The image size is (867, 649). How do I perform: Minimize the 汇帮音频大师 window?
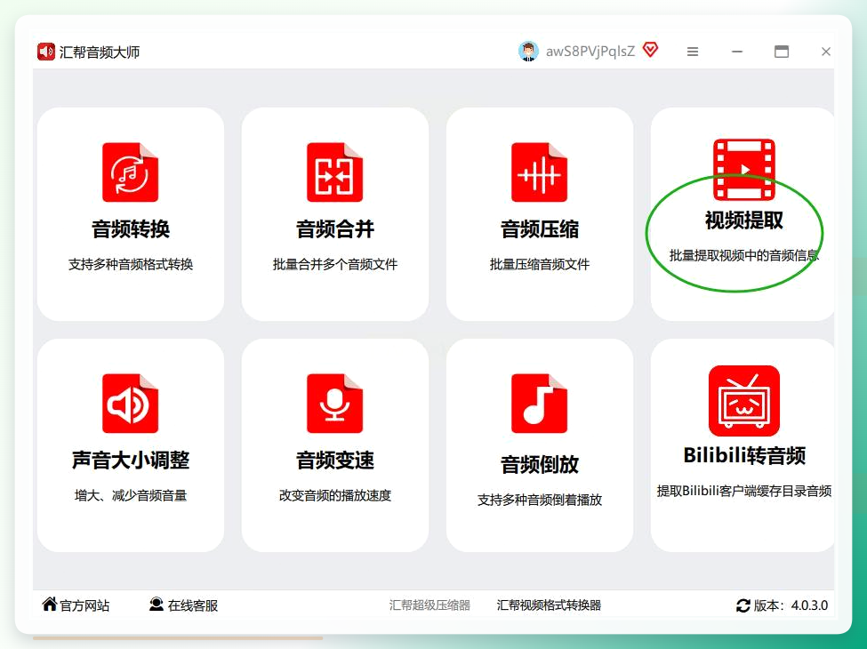737,52
